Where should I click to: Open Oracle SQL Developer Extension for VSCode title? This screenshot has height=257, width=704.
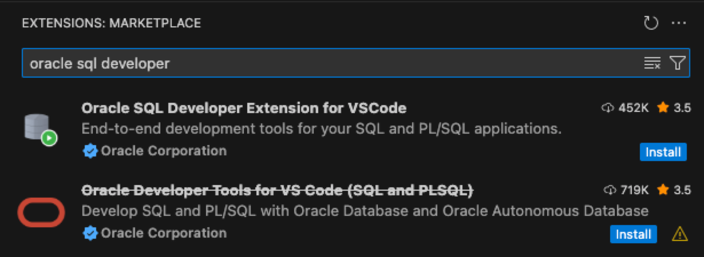(x=244, y=108)
